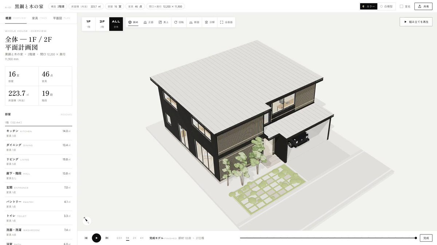This screenshot has height=245, width=437.
Task: Click the 部屋 16 室 header chip
Action: pyautogui.click(x=115, y=6)
